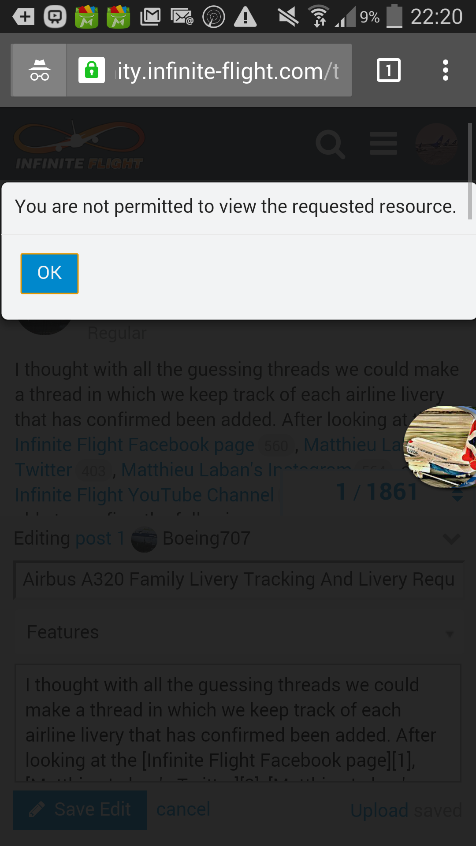Open the Infinite Flight Facebook page link
476x846 pixels.
click(x=134, y=445)
